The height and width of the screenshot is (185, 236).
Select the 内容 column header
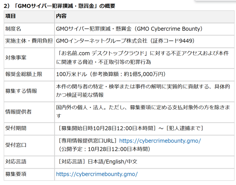click(61, 16)
